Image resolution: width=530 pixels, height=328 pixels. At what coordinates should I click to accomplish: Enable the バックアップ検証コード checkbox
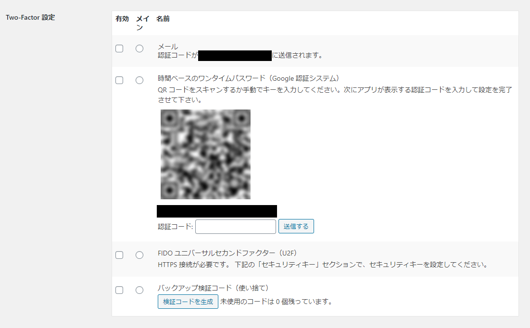[x=119, y=290]
